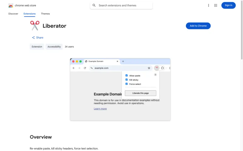Click the Overview heading
Image resolution: width=243 pixels, height=151 pixels.
coord(41,137)
